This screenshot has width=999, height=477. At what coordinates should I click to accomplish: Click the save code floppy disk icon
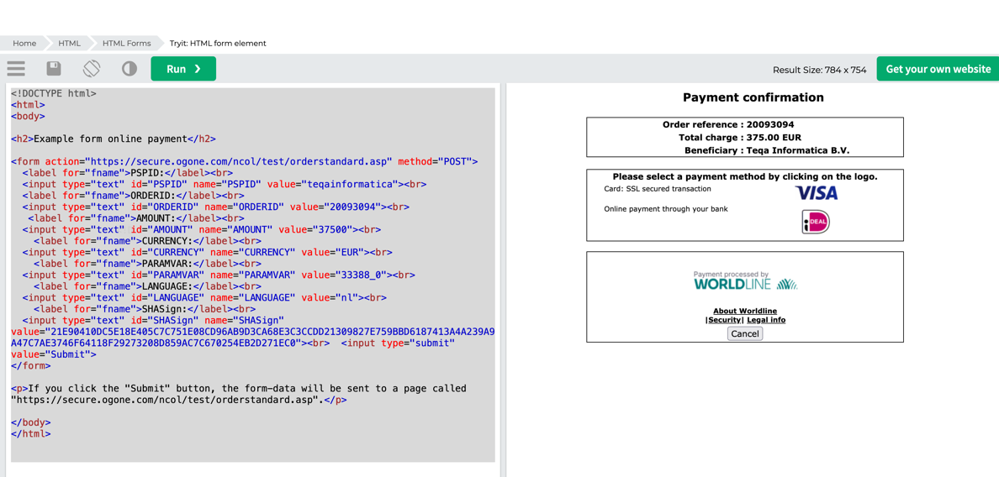pos(54,69)
